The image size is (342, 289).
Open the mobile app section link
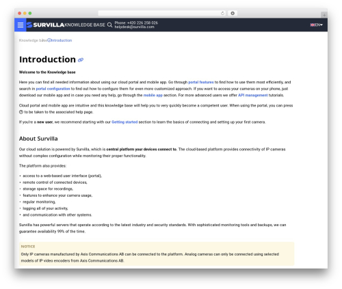153,95
